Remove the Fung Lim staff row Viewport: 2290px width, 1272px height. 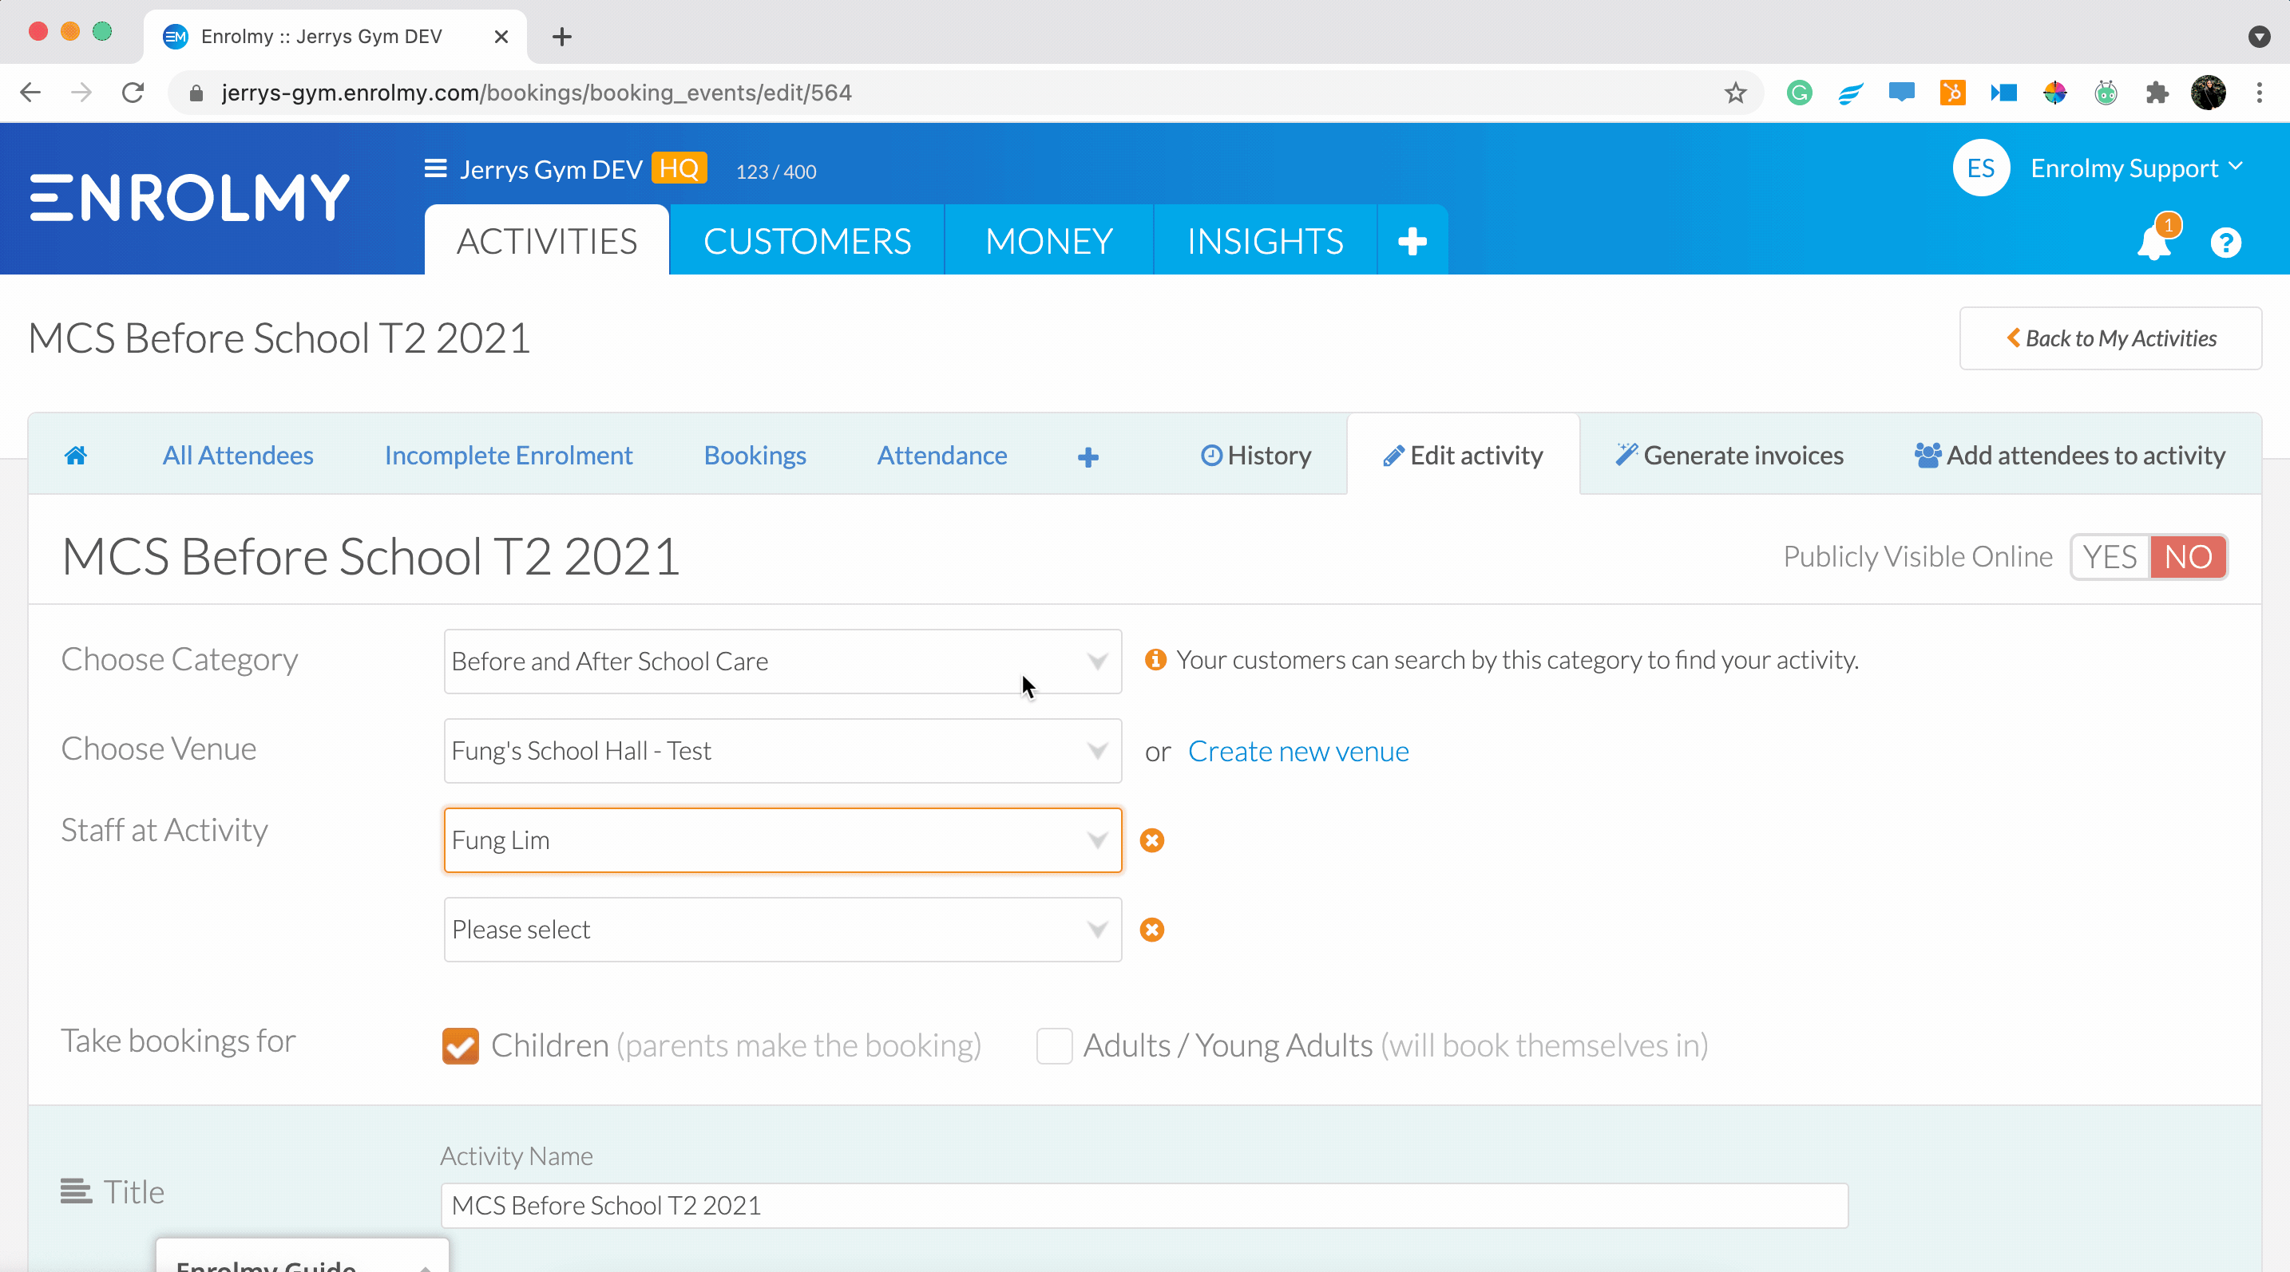tap(1152, 840)
